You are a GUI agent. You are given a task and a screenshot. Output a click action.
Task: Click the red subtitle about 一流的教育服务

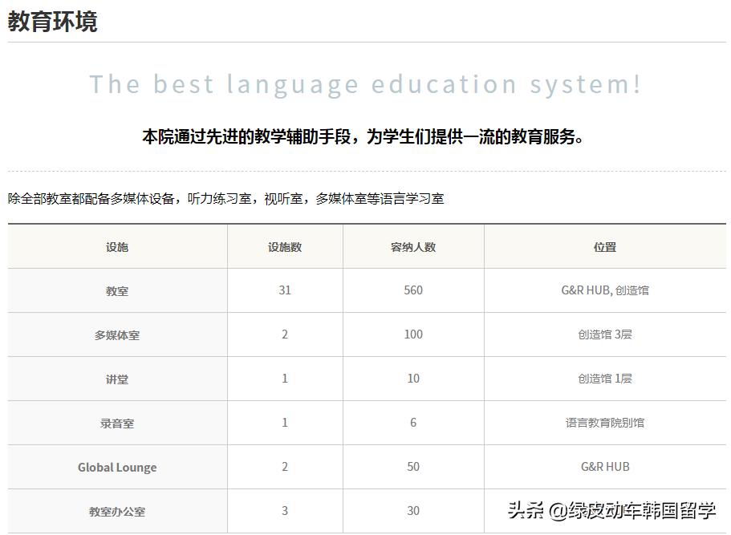tap(365, 135)
